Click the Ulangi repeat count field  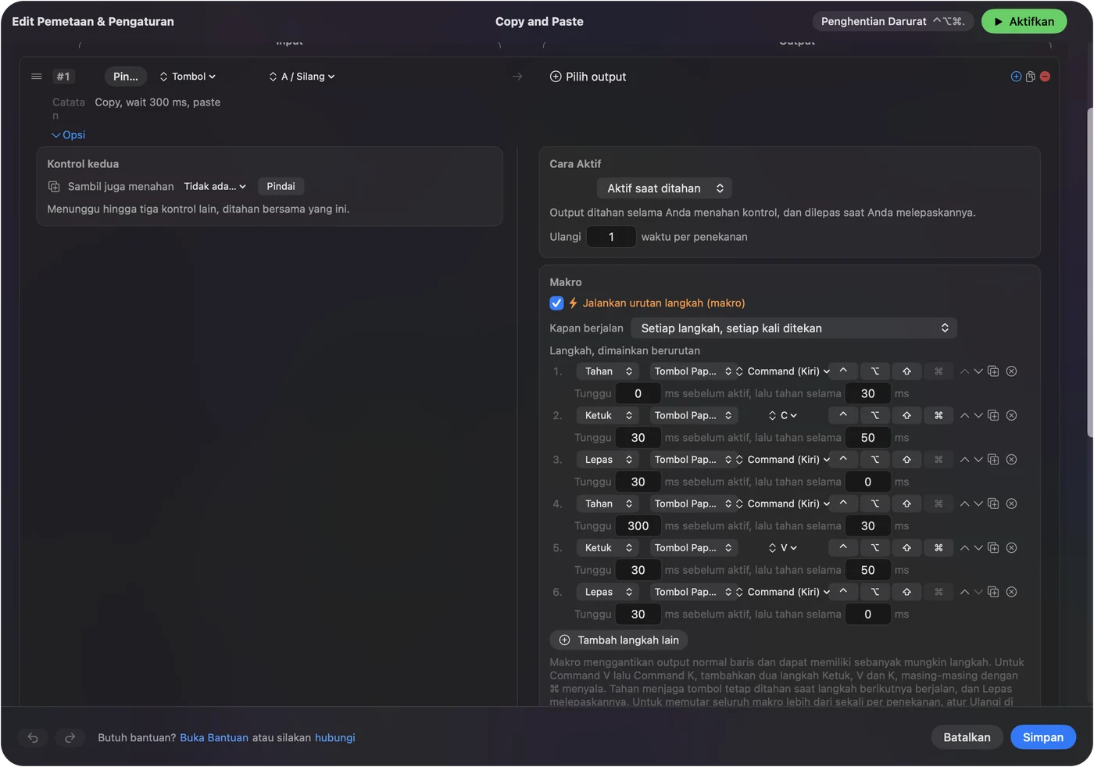(x=611, y=237)
